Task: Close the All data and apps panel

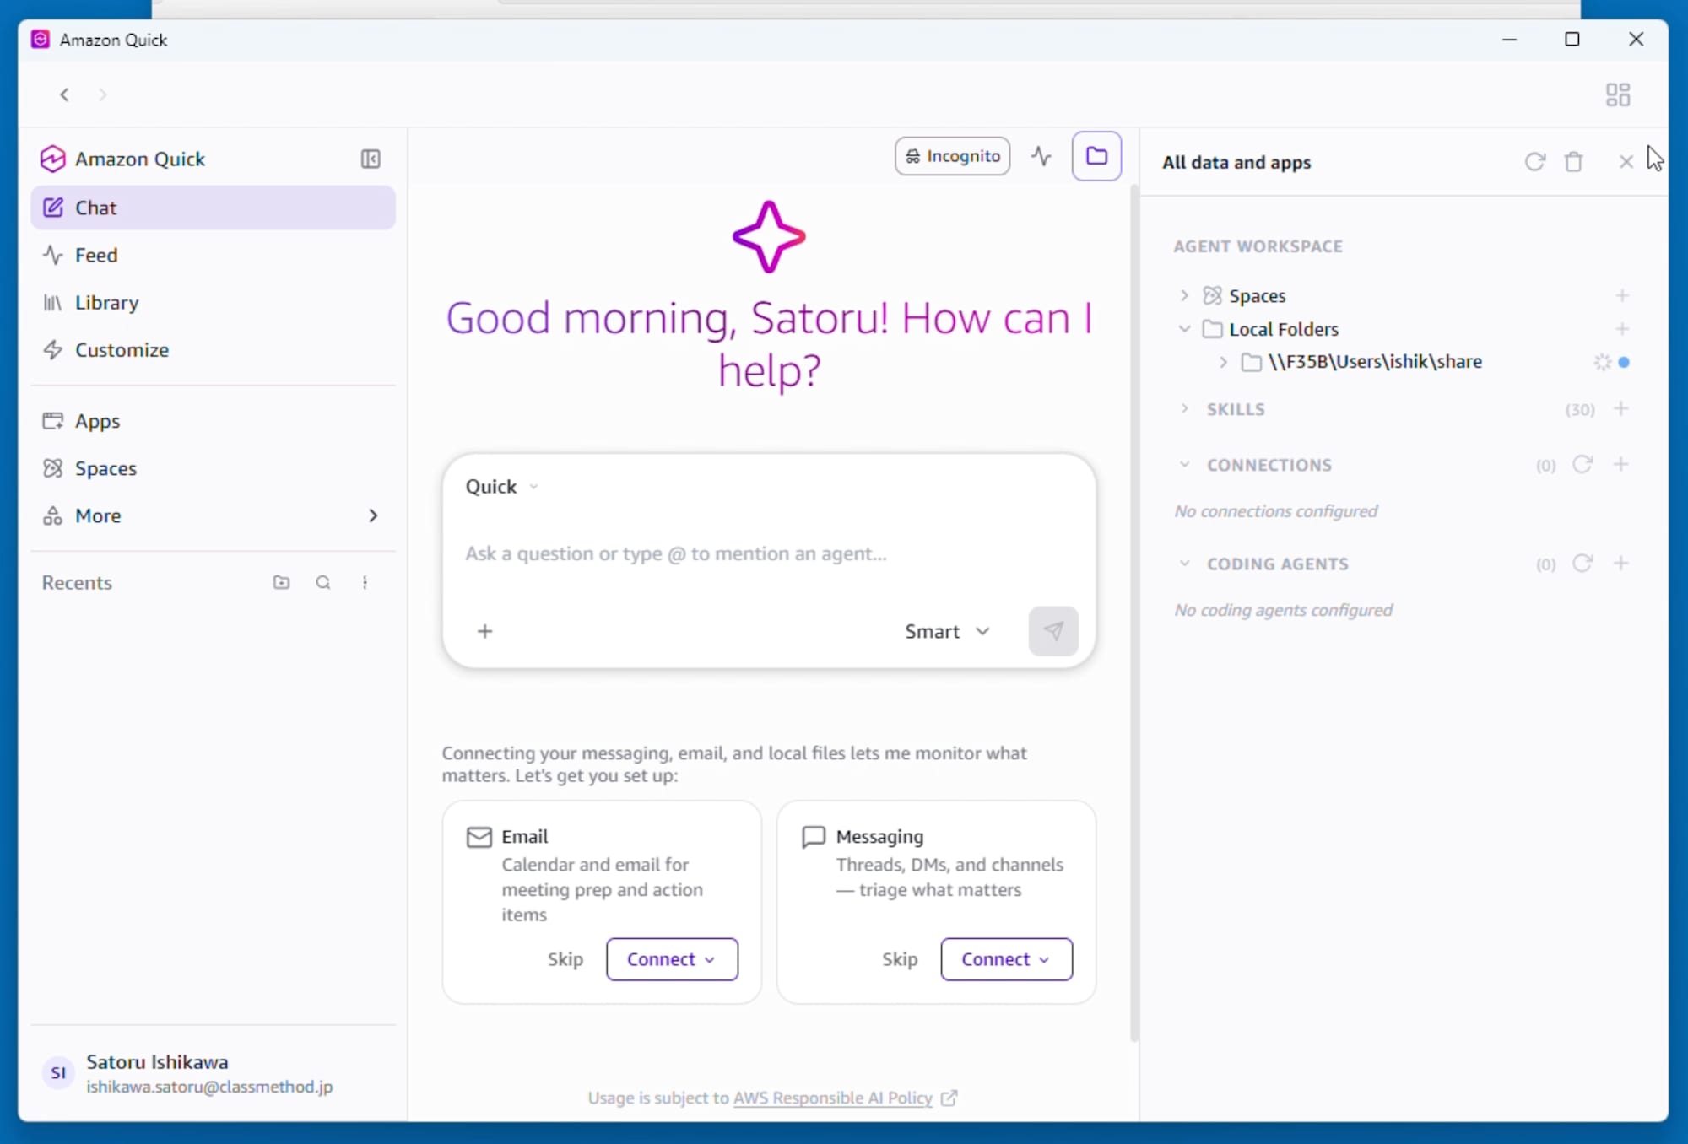Action: pyautogui.click(x=1626, y=161)
